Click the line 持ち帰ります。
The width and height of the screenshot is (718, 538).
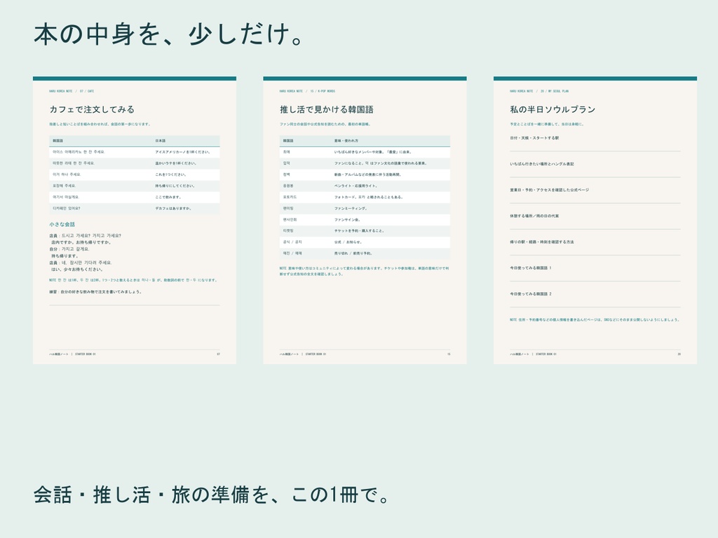[65, 256]
